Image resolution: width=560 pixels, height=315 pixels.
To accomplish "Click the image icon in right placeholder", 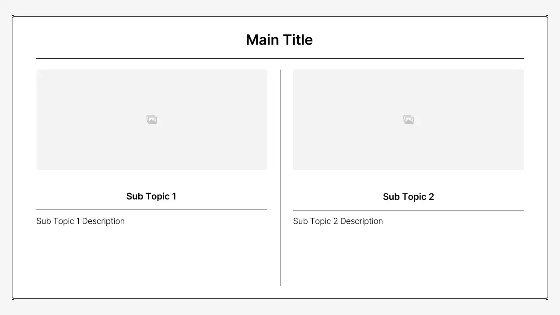I will pos(409,120).
